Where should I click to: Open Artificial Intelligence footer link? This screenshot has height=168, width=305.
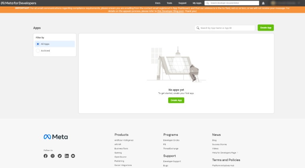tap(124, 140)
